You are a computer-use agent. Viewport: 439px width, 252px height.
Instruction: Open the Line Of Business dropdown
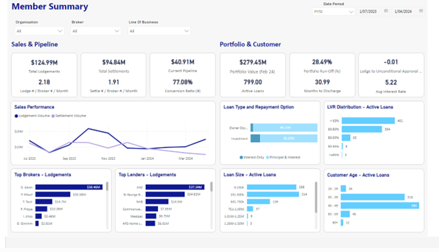159,31
